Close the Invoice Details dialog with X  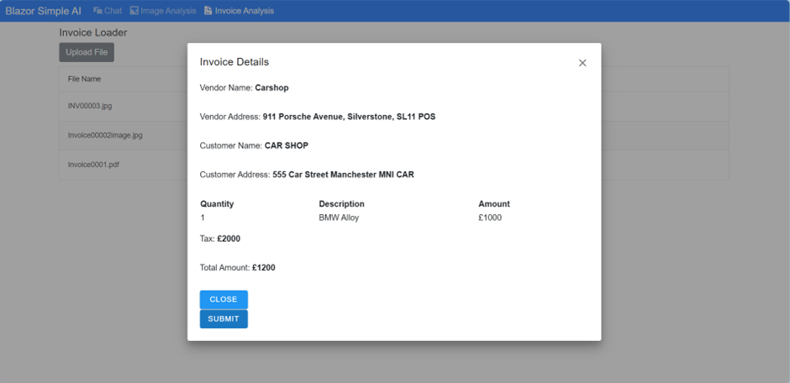[582, 63]
